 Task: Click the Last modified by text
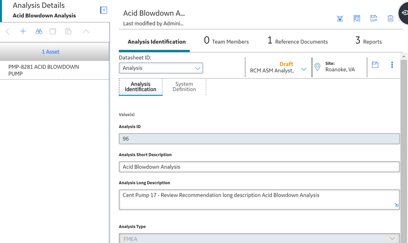(x=153, y=23)
